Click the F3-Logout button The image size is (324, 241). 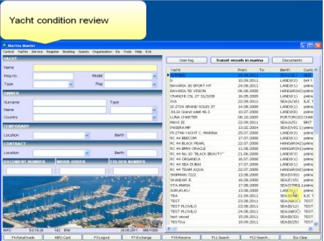pyautogui.click(x=101, y=237)
